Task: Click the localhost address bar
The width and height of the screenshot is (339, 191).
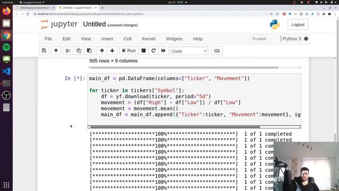Action: (x=151, y=14)
